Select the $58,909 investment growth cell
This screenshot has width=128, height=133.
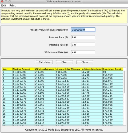pyautogui.click(x=113, y=75)
